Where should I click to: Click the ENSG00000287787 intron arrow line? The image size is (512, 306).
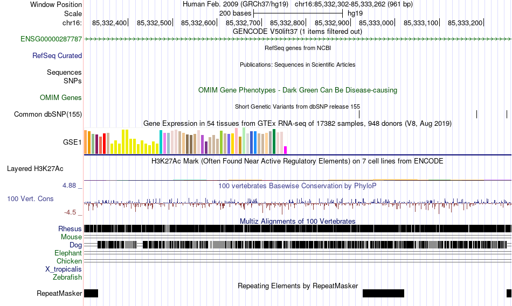coord(298,39)
